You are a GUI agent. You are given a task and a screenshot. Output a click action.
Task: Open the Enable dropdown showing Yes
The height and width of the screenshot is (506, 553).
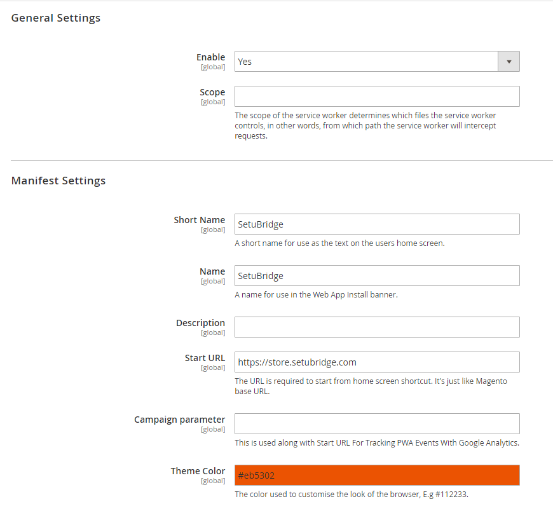377,62
